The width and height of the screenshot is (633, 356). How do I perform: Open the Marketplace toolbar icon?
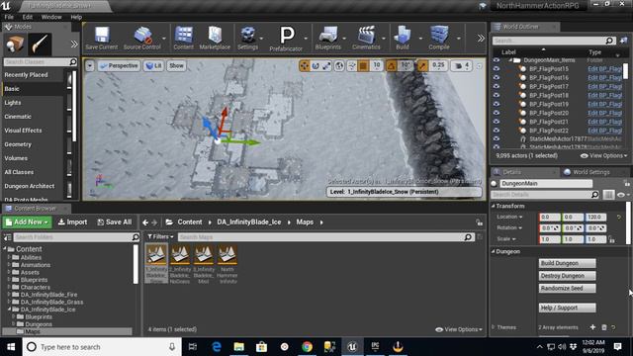tap(215, 39)
